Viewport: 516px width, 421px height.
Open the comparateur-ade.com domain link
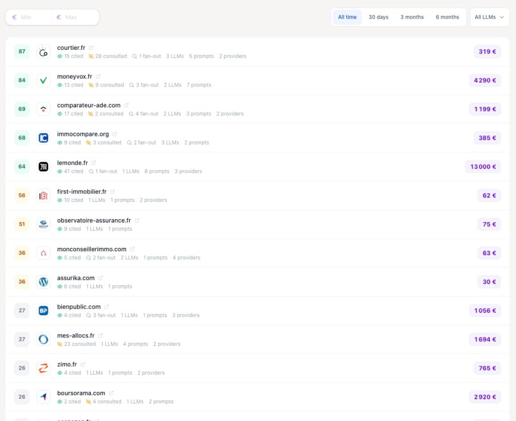pos(89,105)
